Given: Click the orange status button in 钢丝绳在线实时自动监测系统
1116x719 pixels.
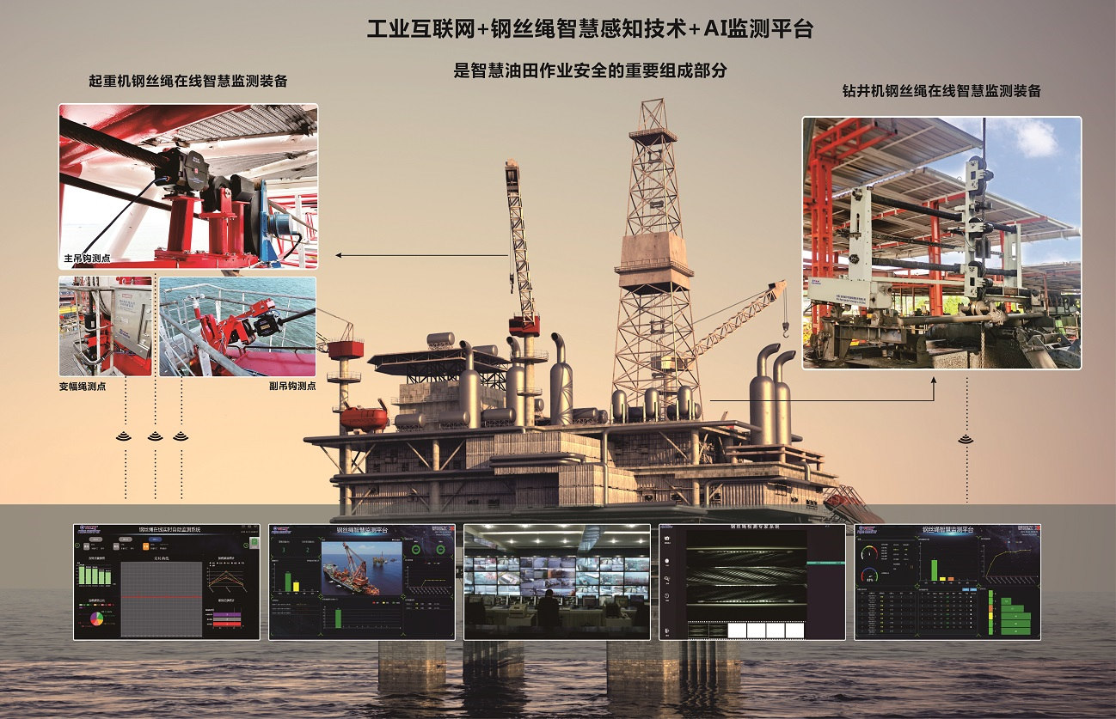Looking at the screenshot, I should coord(145,545).
